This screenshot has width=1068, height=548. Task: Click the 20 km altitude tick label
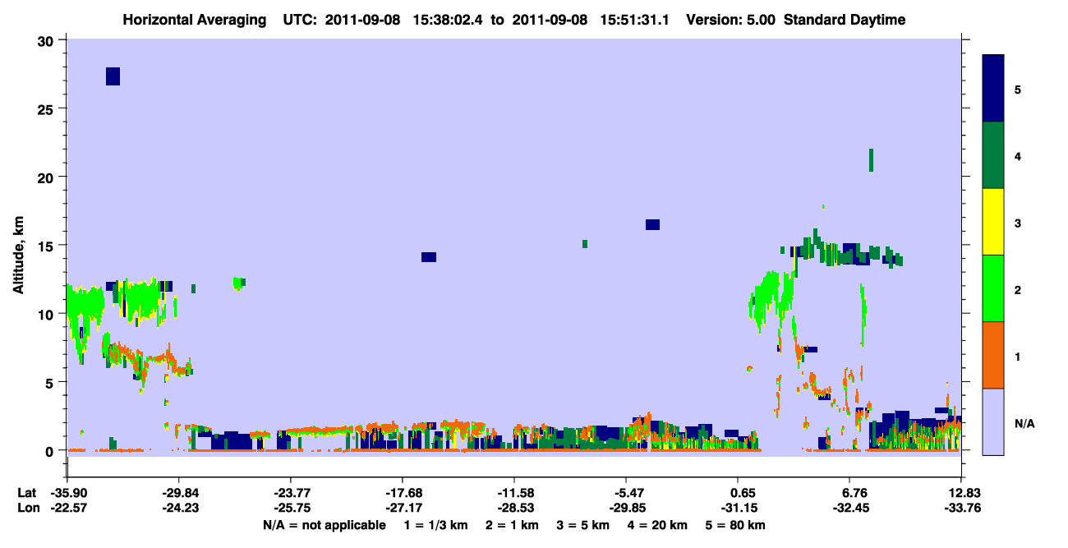click(x=45, y=177)
